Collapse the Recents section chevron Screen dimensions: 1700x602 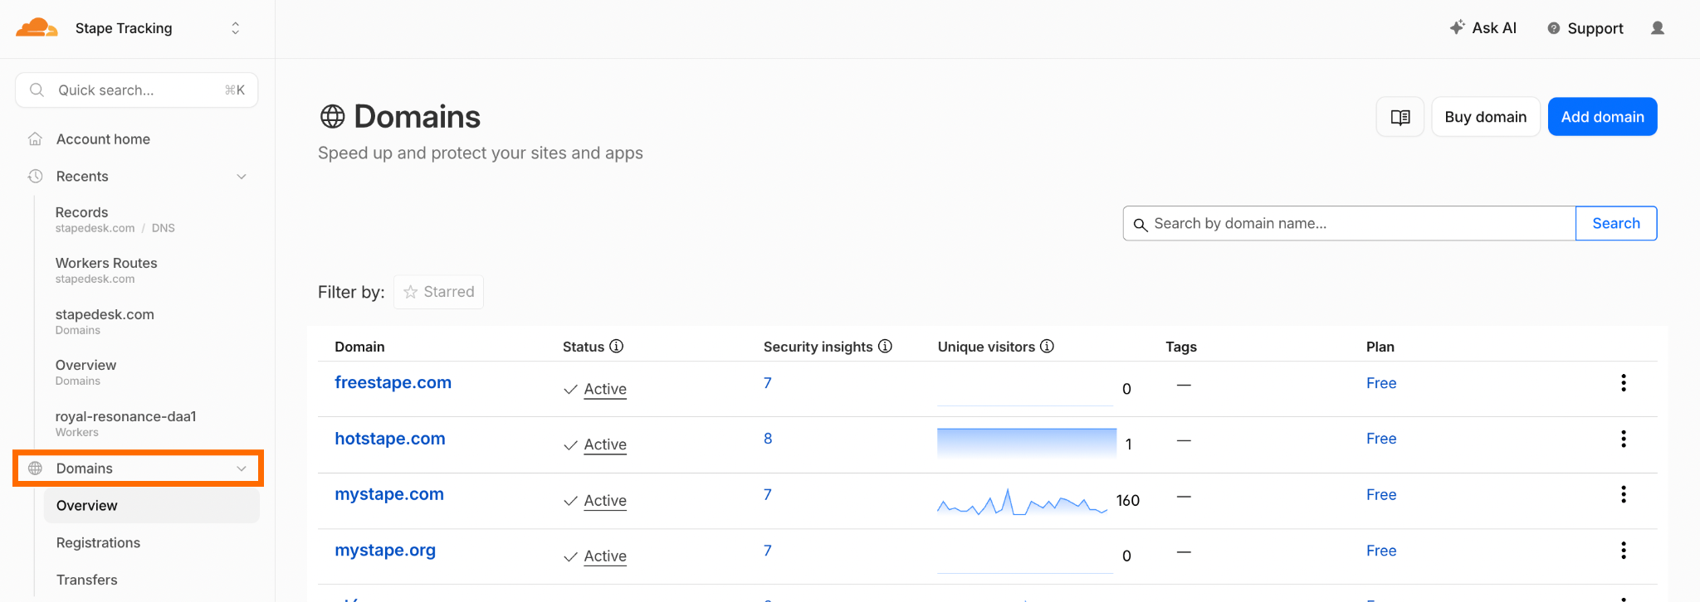coord(242,177)
